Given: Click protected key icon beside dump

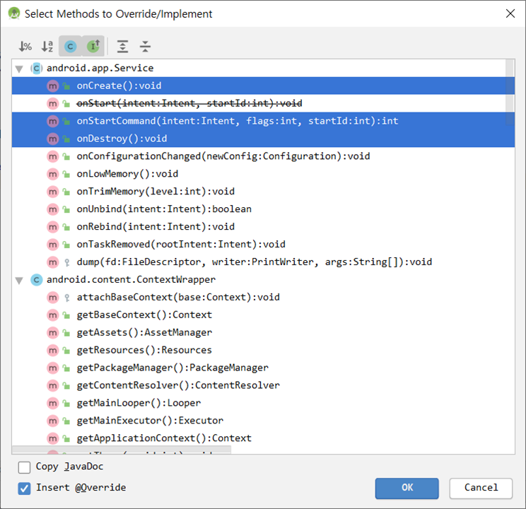Looking at the screenshot, I should [x=66, y=262].
